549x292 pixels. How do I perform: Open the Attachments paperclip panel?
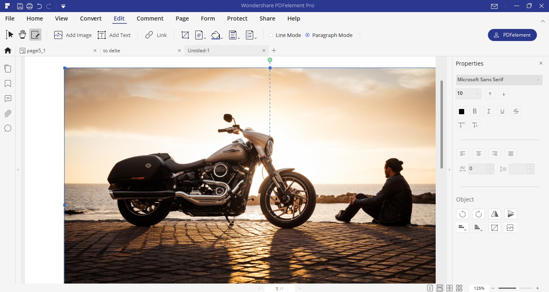8,113
